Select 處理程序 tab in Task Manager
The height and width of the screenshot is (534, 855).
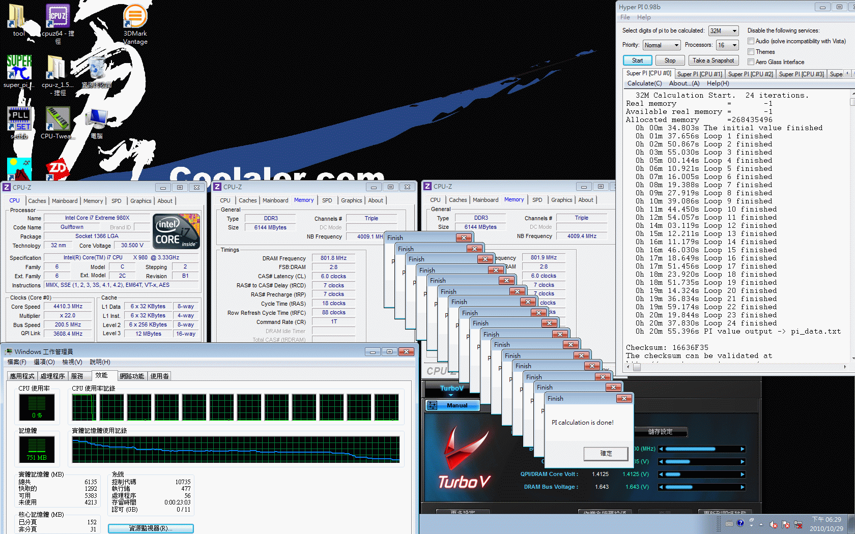click(x=52, y=376)
